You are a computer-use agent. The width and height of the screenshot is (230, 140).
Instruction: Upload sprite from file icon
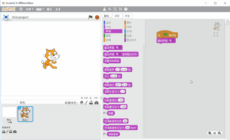coord(91,103)
